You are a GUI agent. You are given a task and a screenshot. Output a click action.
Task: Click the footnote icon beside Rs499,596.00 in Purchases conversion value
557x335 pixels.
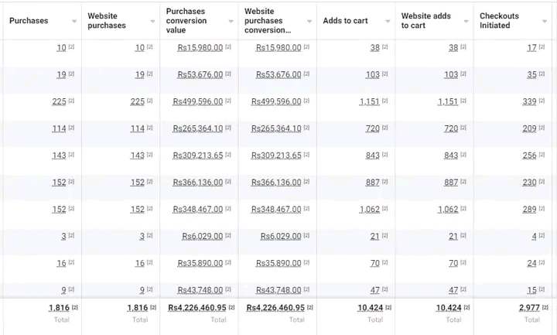pyautogui.click(x=229, y=101)
